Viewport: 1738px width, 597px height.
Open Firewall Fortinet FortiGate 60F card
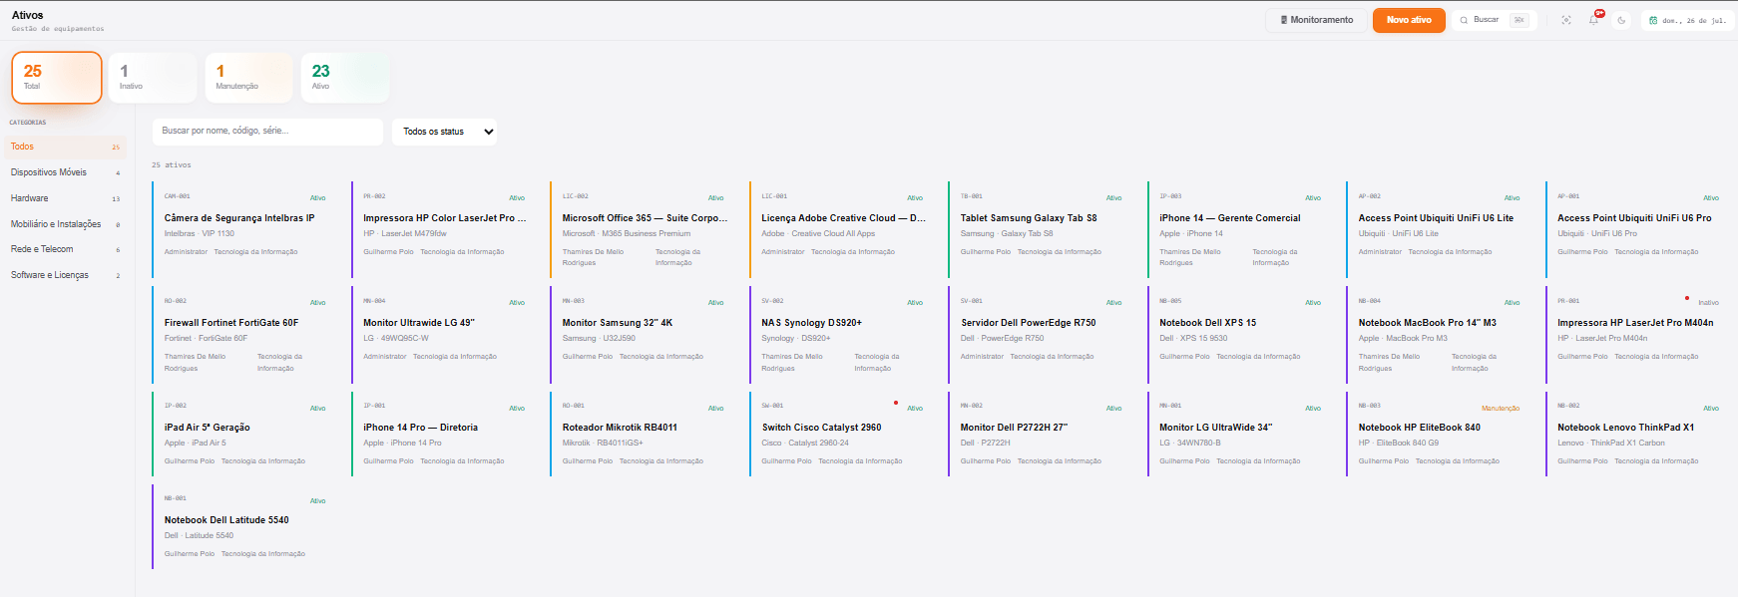click(x=245, y=334)
